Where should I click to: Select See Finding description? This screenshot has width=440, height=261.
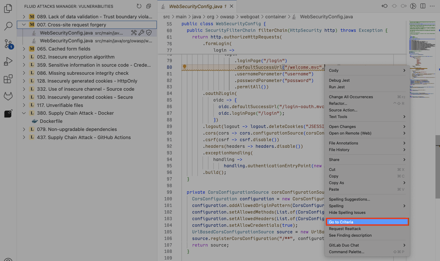pyautogui.click(x=367, y=235)
